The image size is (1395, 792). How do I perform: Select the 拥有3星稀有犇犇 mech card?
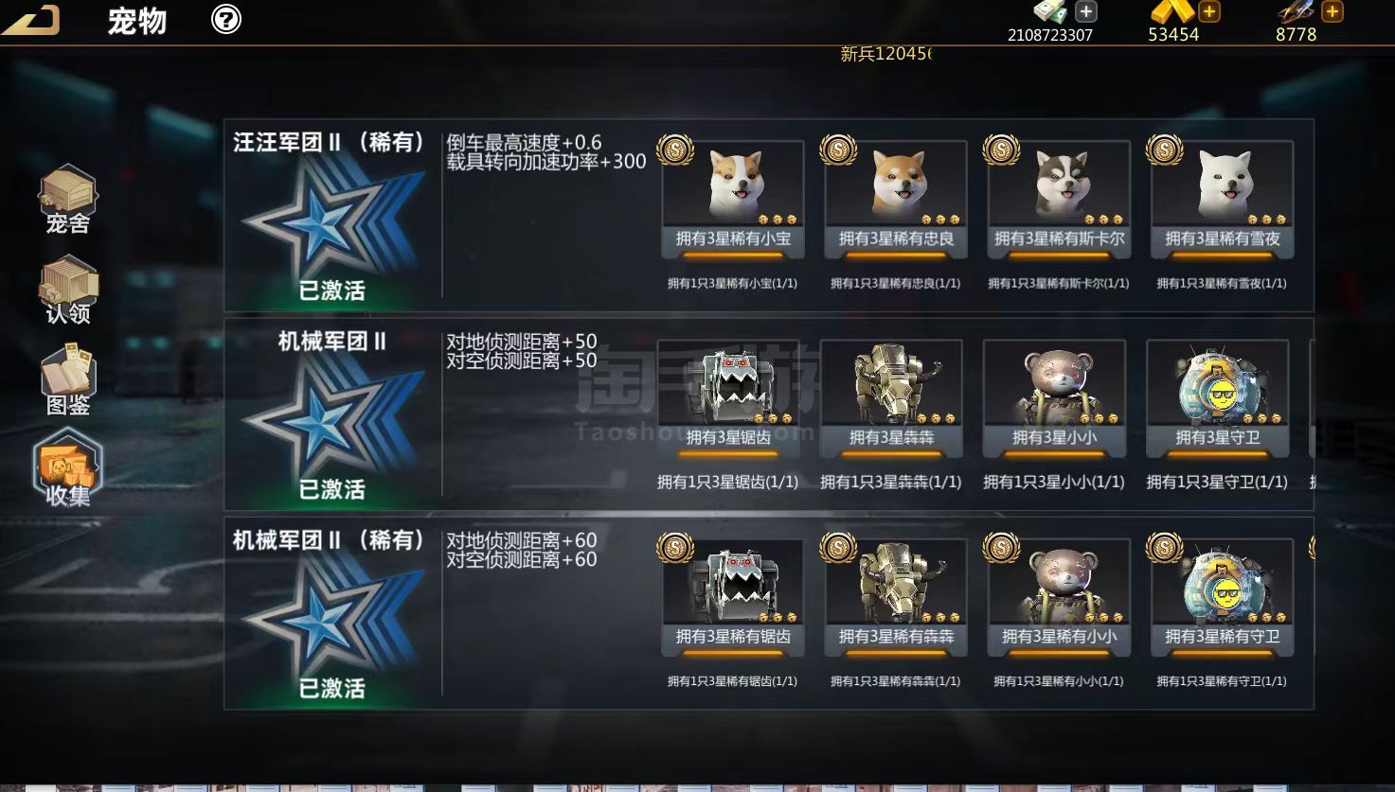896,598
